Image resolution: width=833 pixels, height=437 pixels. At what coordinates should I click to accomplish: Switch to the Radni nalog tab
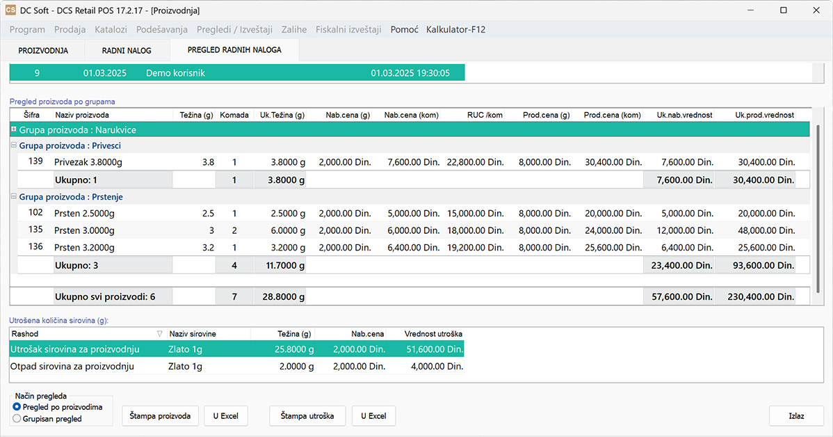[126, 51]
